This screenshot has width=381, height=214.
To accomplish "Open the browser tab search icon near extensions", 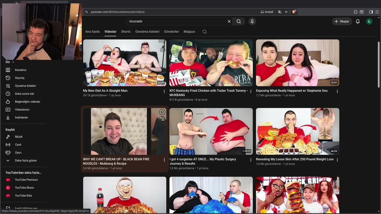I will click(362, 12).
